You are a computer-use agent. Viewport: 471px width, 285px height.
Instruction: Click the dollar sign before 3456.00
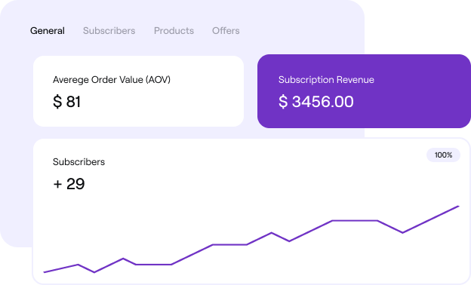[283, 101]
